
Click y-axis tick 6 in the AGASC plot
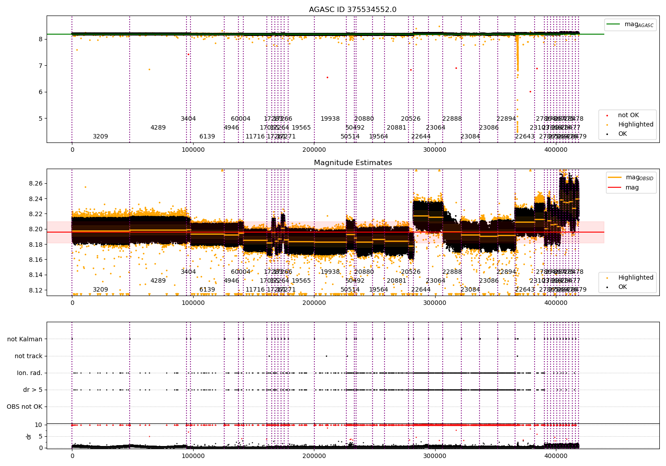[41, 92]
